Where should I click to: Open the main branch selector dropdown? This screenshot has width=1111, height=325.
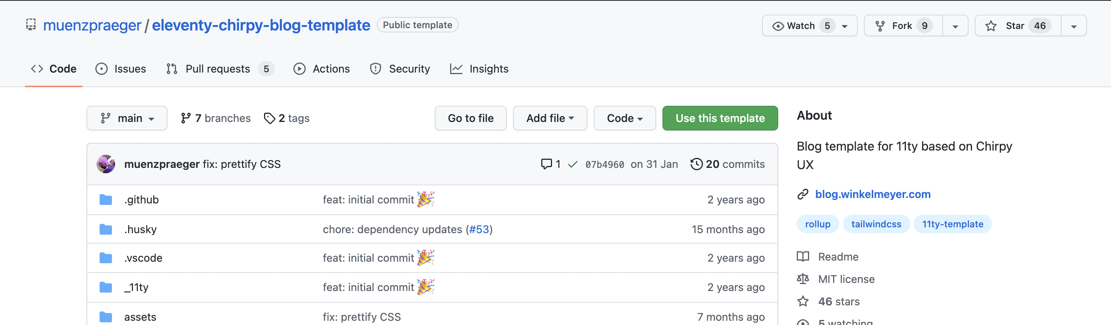127,118
